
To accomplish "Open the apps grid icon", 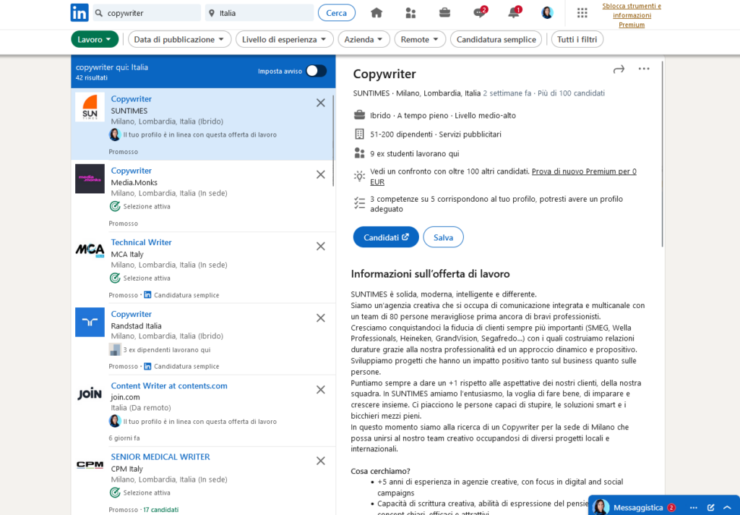I will [582, 13].
